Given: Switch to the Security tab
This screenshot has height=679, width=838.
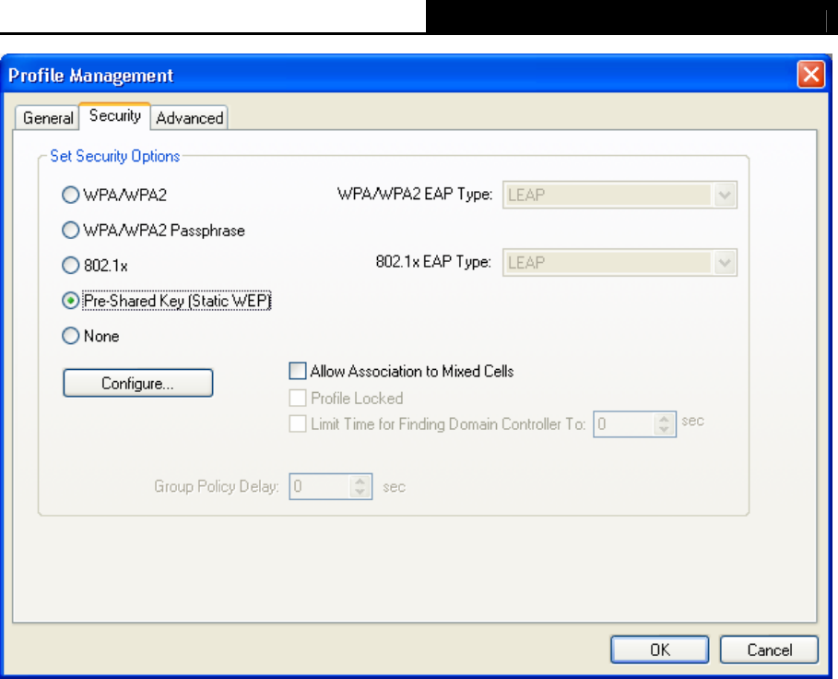Looking at the screenshot, I should pyautogui.click(x=115, y=115).
